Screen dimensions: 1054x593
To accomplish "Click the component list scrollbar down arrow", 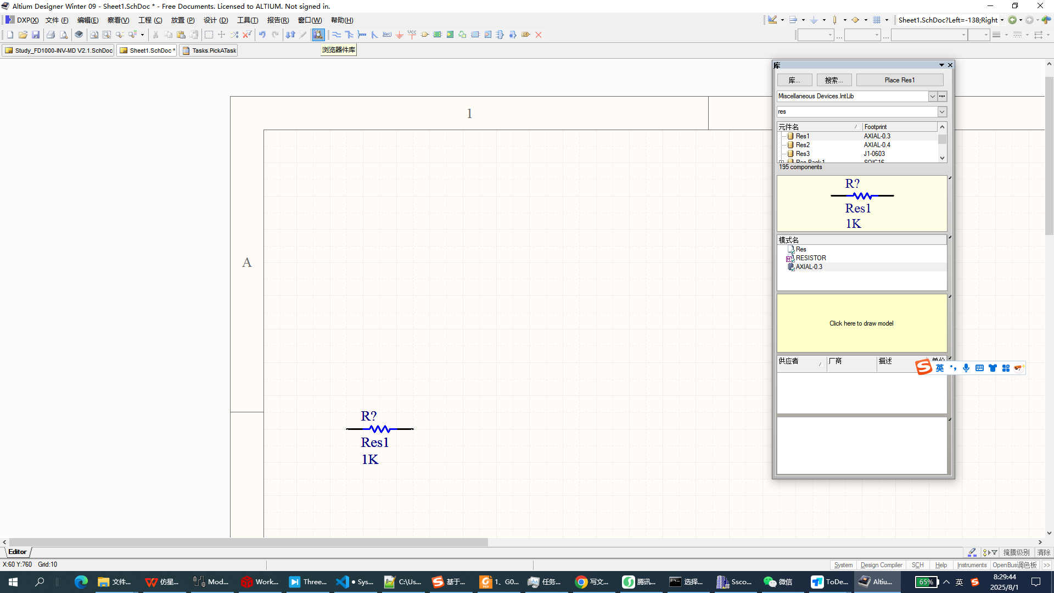I will pyautogui.click(x=942, y=158).
